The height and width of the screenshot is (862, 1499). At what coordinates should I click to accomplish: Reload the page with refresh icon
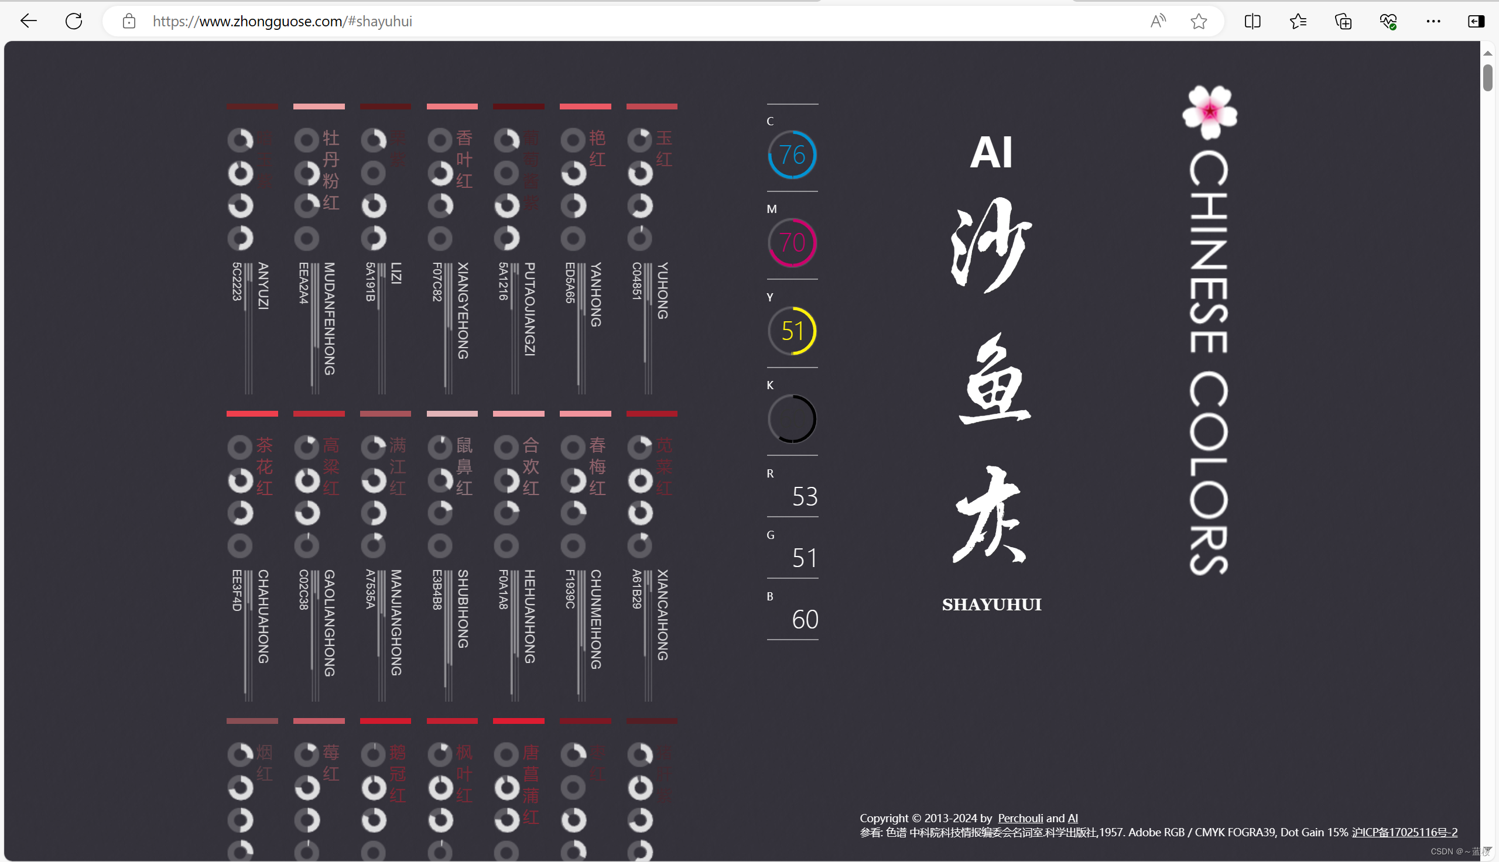click(x=73, y=21)
